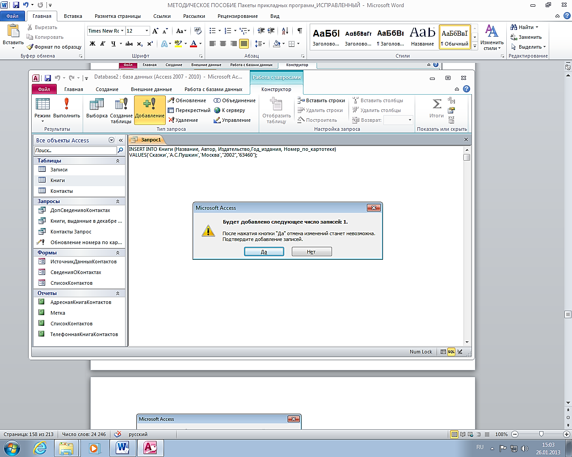Choose the Удаление delete query type
The image size is (572, 457).
point(183,120)
